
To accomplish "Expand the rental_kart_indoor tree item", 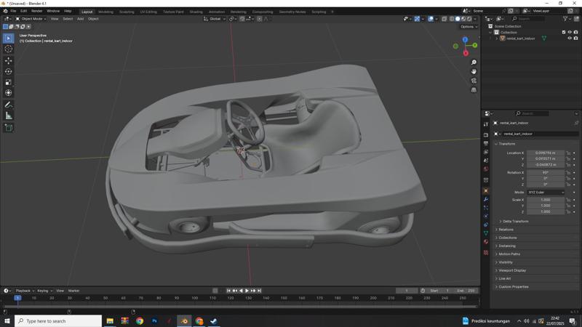I will [497, 39].
